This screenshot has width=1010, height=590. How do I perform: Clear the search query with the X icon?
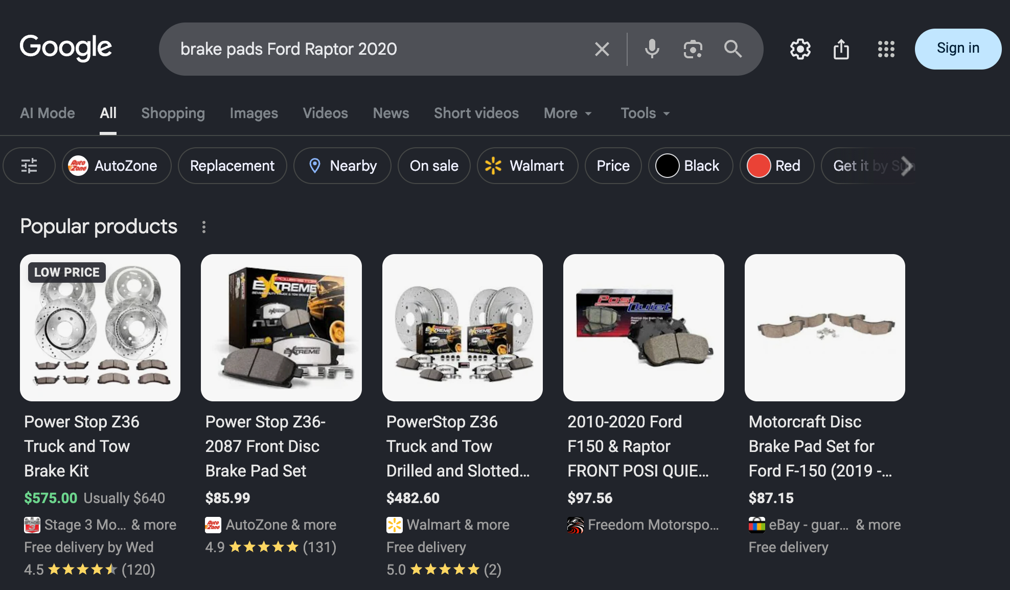(x=602, y=49)
